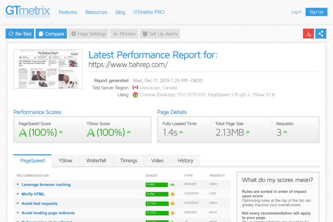Click the up arrow beside YSlow score

[x=129, y=132]
